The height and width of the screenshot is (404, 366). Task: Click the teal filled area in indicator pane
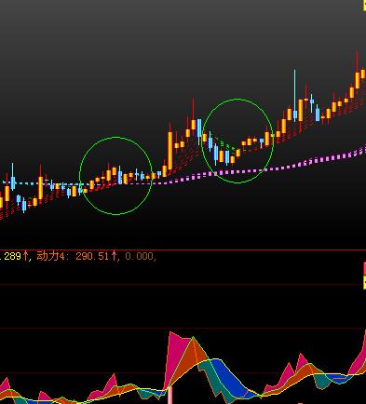214,380
